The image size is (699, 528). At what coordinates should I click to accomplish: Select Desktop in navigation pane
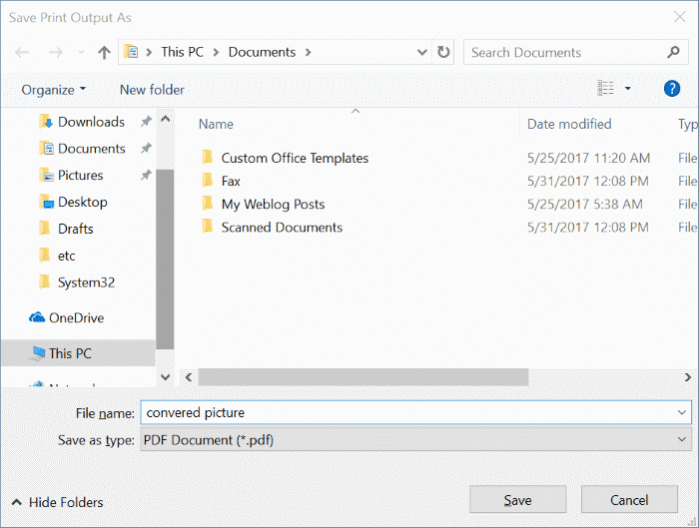pyautogui.click(x=83, y=202)
